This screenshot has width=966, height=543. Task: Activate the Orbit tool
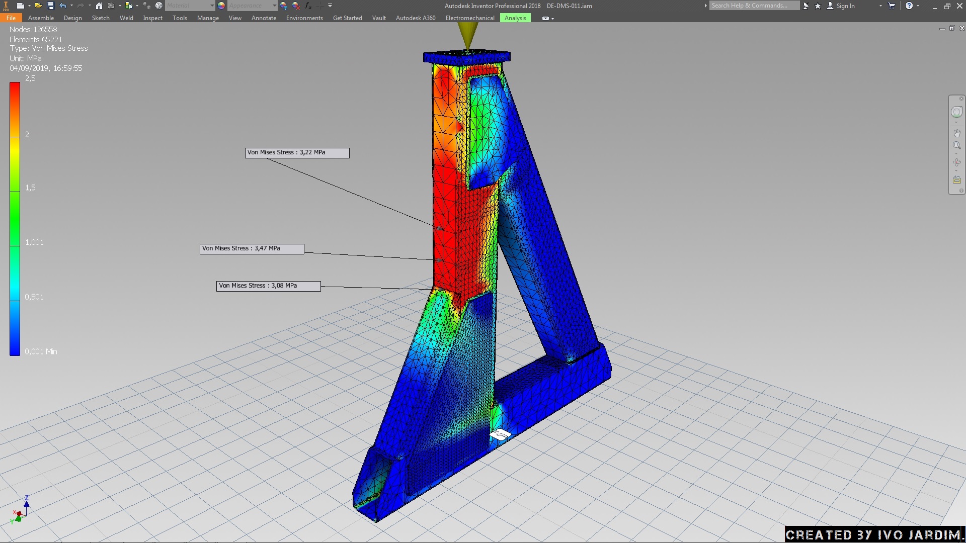956,162
